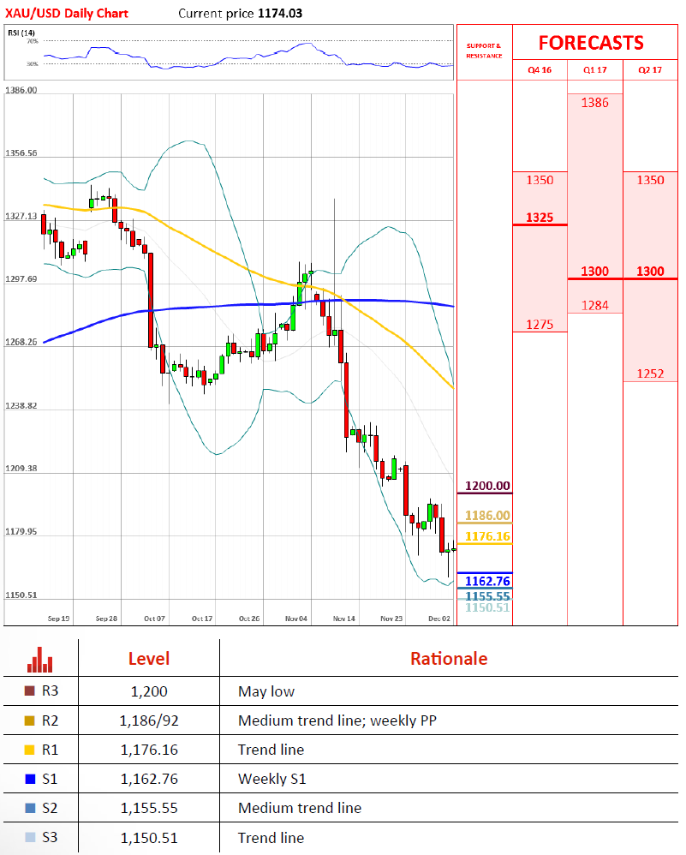This screenshot has height=855, width=686.
Task: Click the RSI (14) indicator label
Action: pos(21,33)
